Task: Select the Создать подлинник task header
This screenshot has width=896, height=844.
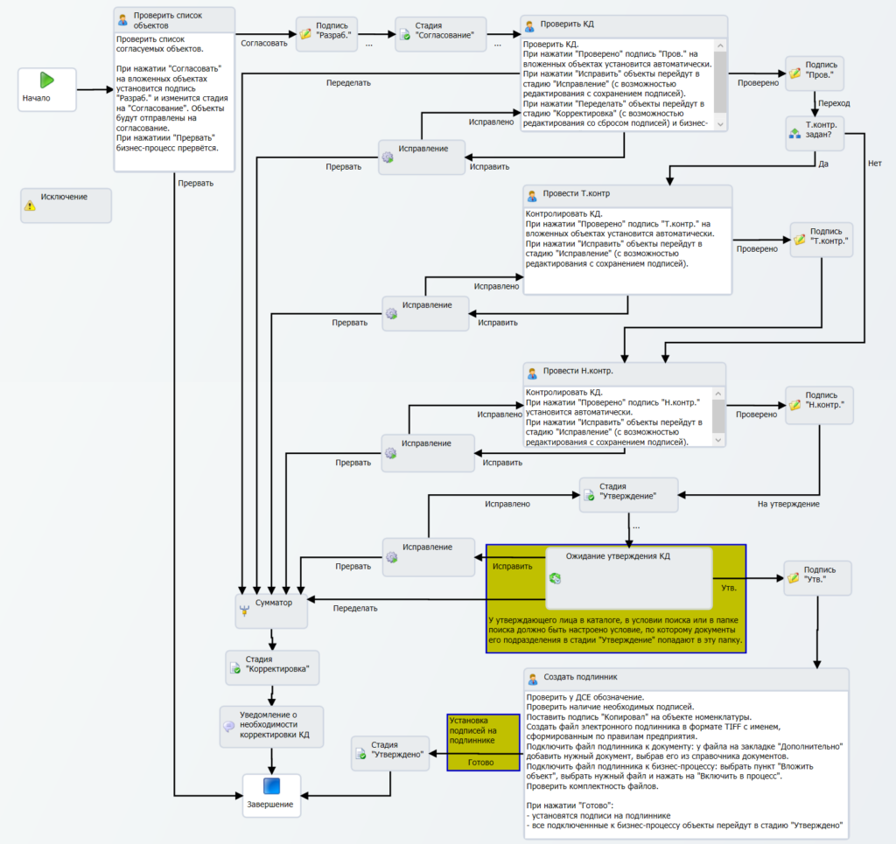Action: [686, 678]
